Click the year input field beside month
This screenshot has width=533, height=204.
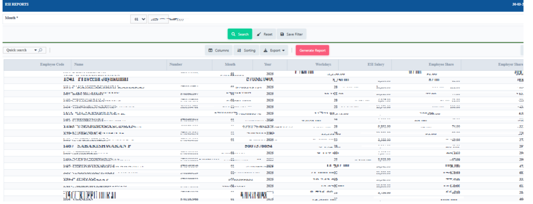[x=158, y=19]
